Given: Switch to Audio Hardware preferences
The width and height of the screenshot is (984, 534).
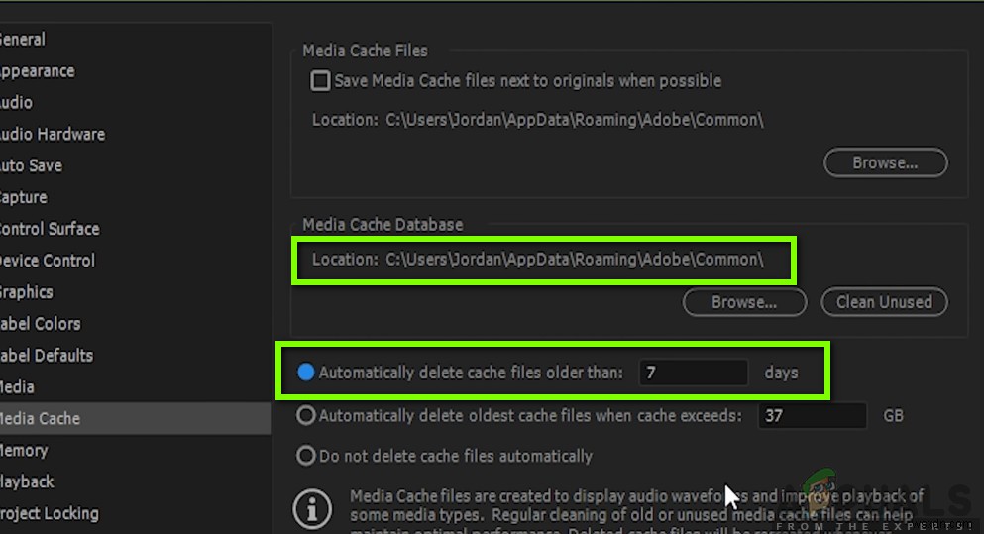Looking at the screenshot, I should 51,134.
